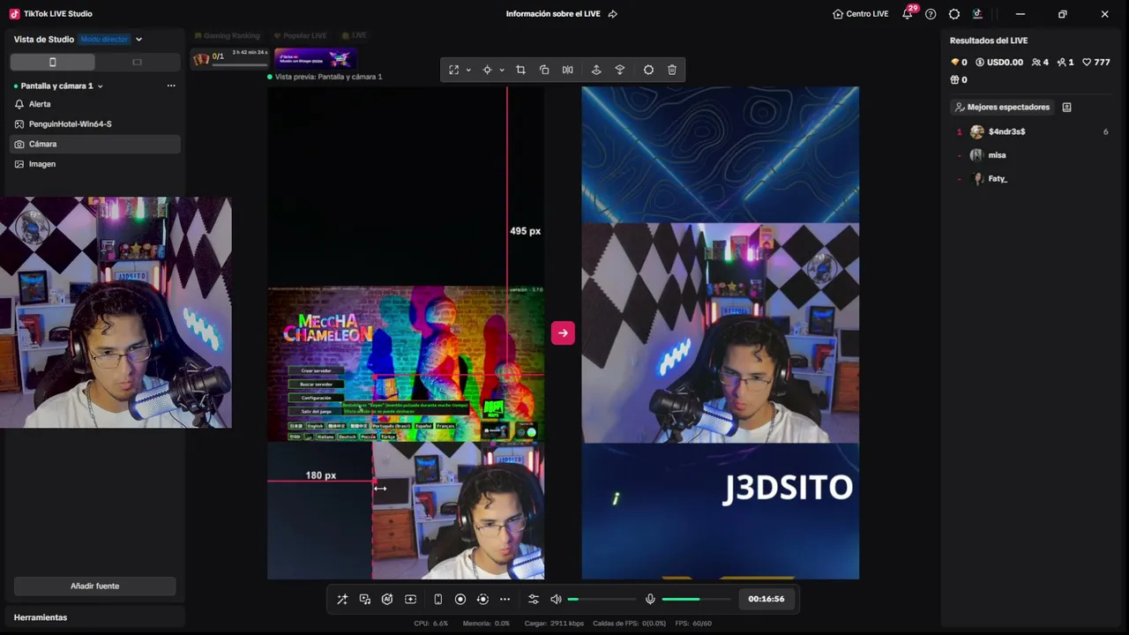The image size is (1129, 635).
Task: Open the notifications bell
Action: tap(907, 14)
